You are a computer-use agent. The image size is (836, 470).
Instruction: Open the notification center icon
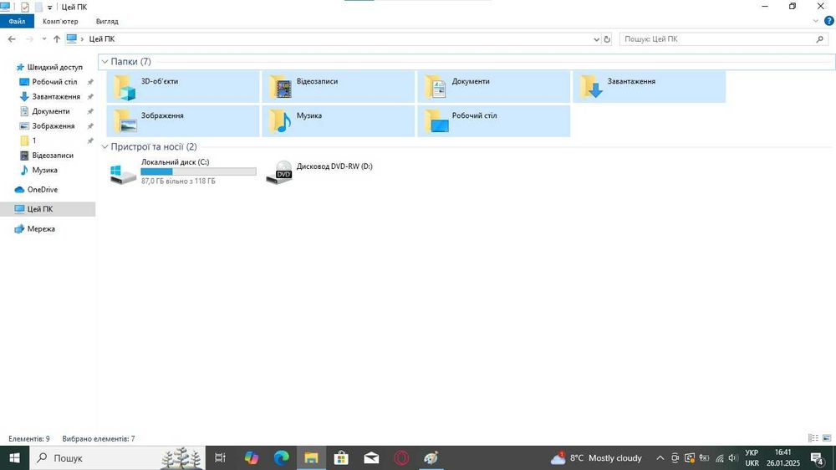pyautogui.click(x=818, y=457)
